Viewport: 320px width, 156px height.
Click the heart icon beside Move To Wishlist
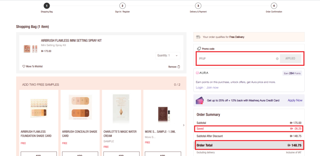tap(24, 66)
